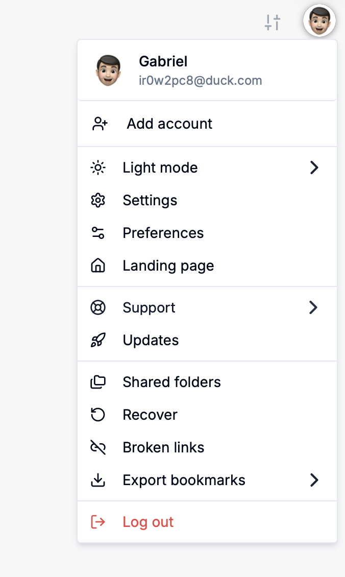Select the Recover menu entry

(207, 415)
